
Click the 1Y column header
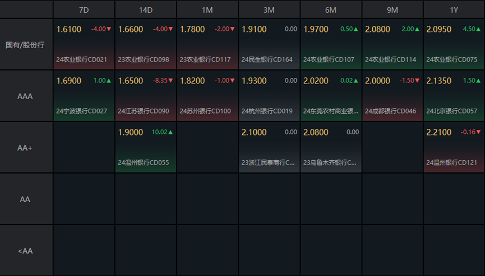(x=454, y=10)
